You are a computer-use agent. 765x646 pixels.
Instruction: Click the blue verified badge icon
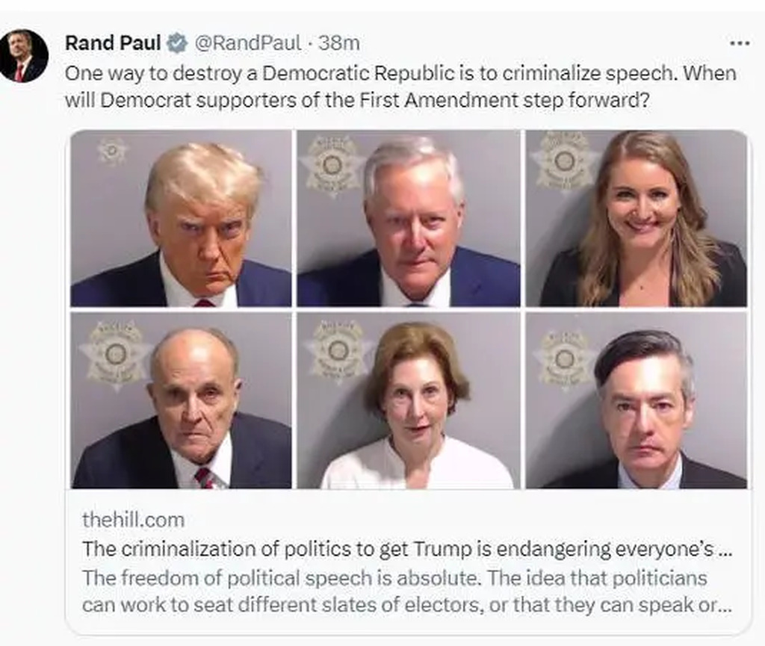tap(178, 43)
